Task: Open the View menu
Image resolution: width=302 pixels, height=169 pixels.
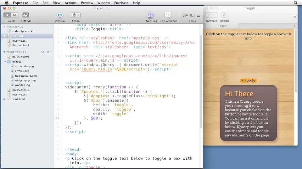Action: [57, 3]
